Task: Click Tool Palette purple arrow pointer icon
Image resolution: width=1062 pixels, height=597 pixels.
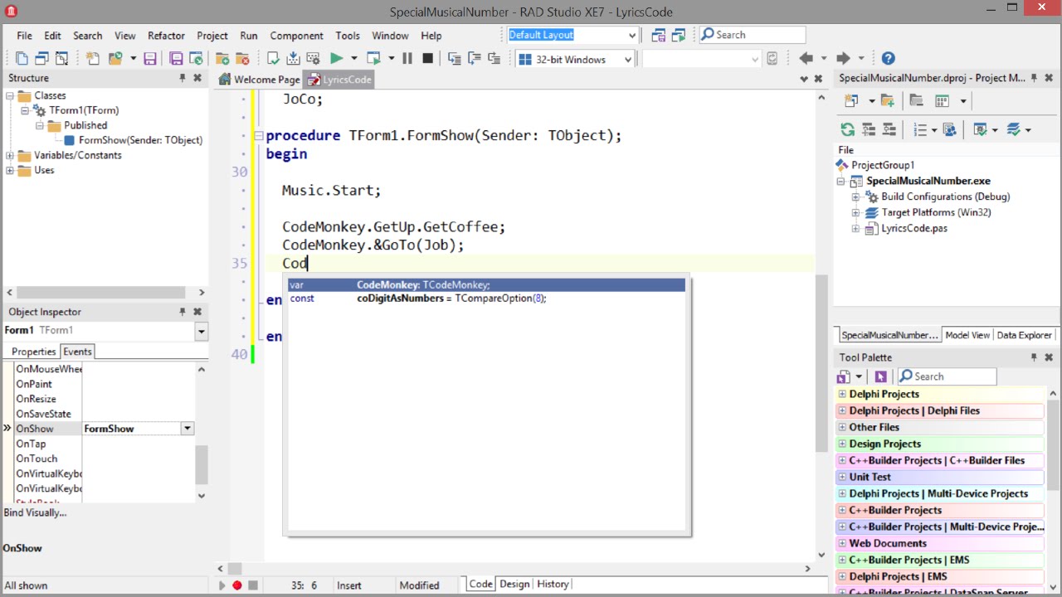Action: coord(880,376)
